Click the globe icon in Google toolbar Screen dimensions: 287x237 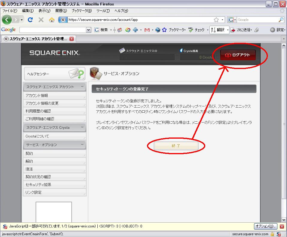tap(158, 30)
